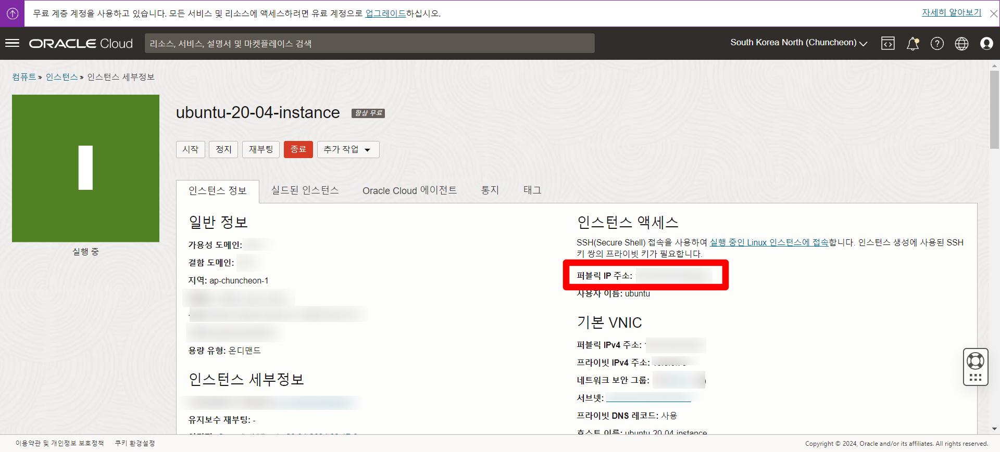
Task: Expand the South Korea North region selector
Action: point(798,43)
